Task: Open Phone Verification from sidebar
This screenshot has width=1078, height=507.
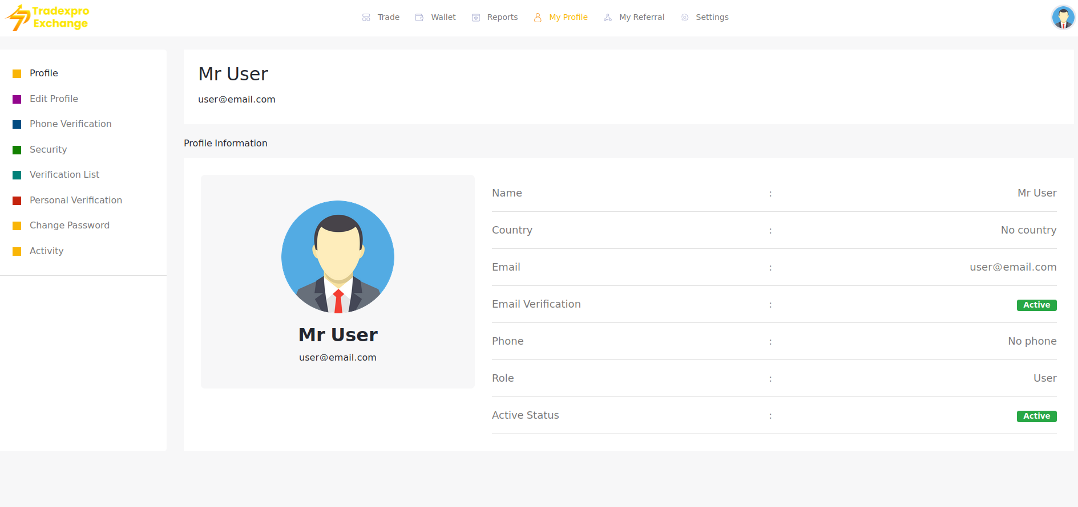Action: 70,124
